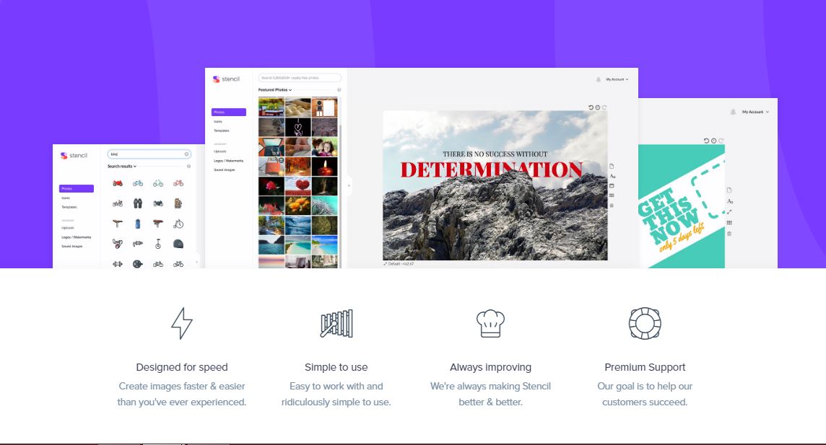Click the redo arrow above the coupon canvas
Image resolution: width=826 pixels, height=445 pixels.
click(721, 141)
